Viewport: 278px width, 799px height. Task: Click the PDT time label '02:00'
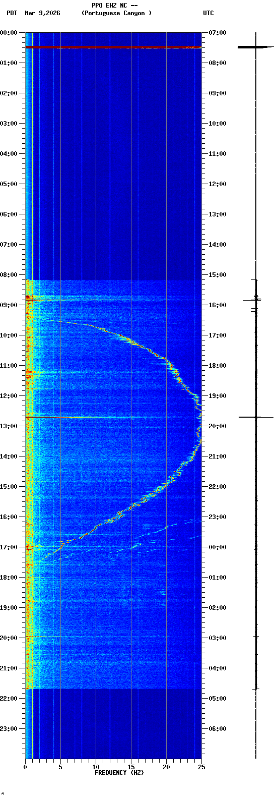9,93
